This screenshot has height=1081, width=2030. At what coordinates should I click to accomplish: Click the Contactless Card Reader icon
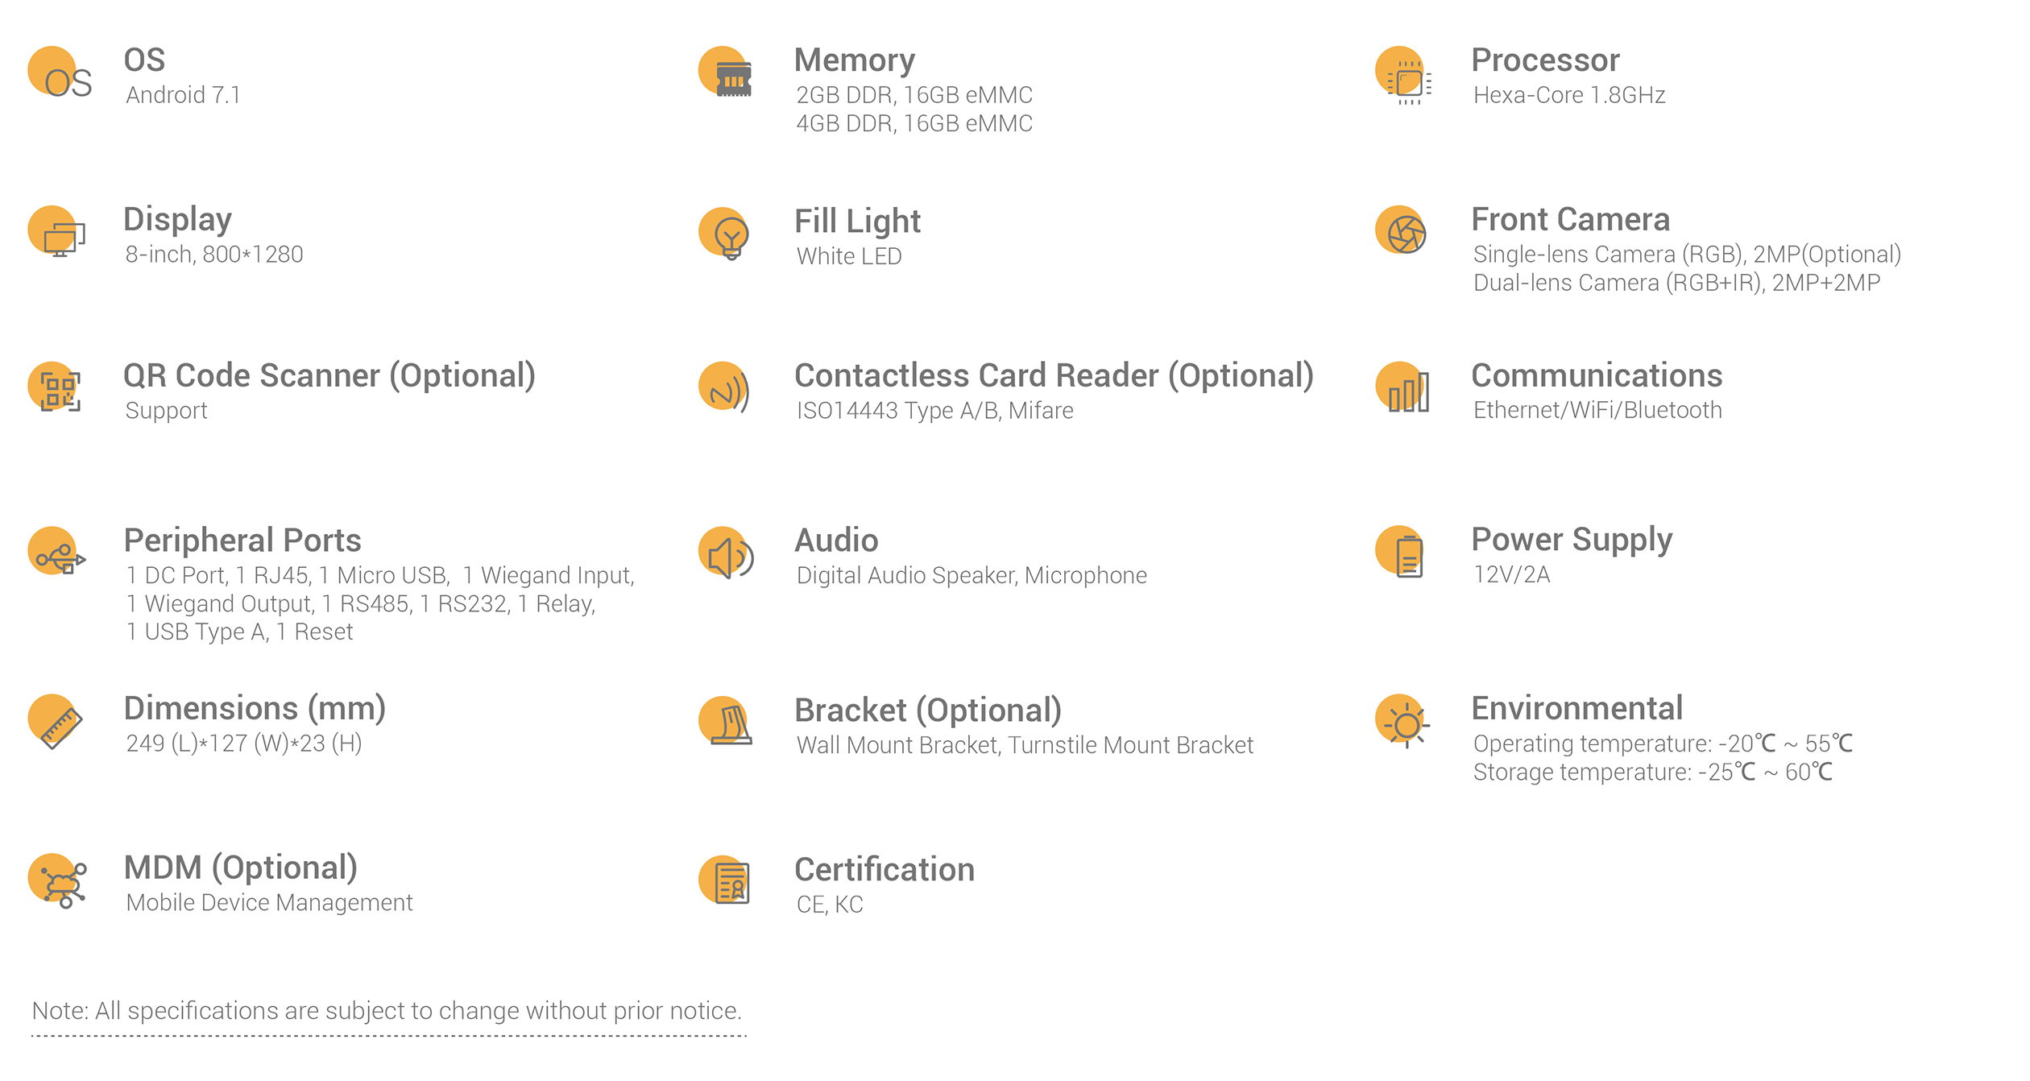click(x=724, y=387)
